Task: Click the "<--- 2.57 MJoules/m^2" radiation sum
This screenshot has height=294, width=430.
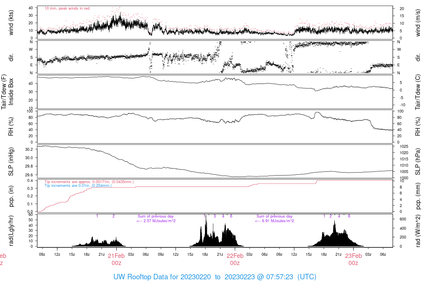Action: 156,221
